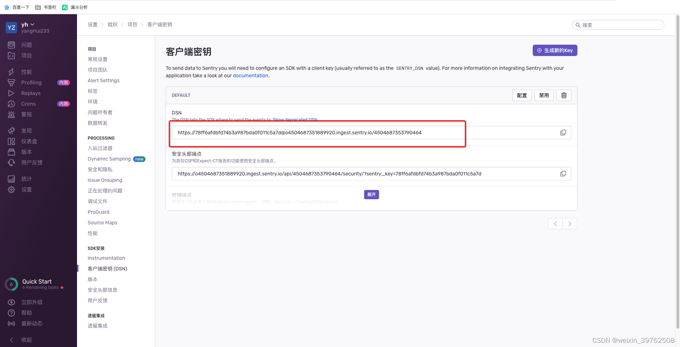The width and height of the screenshot is (680, 347).
Task: Open 用户反馈 user feedback icon in sidebar
Action: pos(11,163)
